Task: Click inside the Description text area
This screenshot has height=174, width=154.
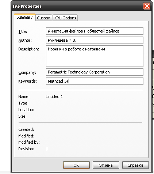Action: coord(95,56)
